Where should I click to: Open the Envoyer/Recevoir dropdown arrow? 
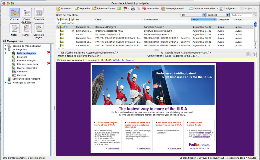pyautogui.click(x=187, y=8)
